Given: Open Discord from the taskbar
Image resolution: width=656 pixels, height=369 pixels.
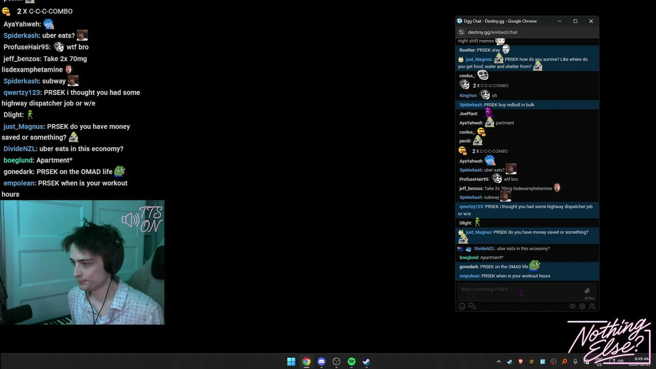Looking at the screenshot, I should click(x=321, y=362).
